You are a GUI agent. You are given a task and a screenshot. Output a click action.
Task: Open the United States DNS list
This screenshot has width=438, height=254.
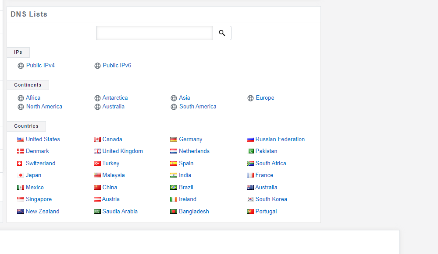tap(43, 139)
